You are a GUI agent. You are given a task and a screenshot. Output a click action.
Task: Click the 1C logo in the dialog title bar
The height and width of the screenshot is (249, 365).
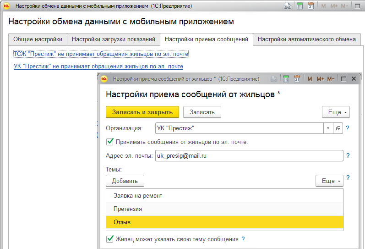point(104,79)
